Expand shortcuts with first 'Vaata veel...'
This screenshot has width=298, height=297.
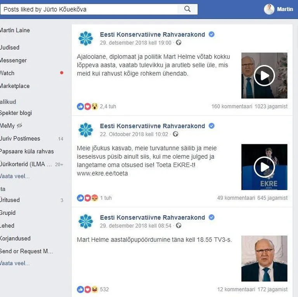click(x=15, y=176)
